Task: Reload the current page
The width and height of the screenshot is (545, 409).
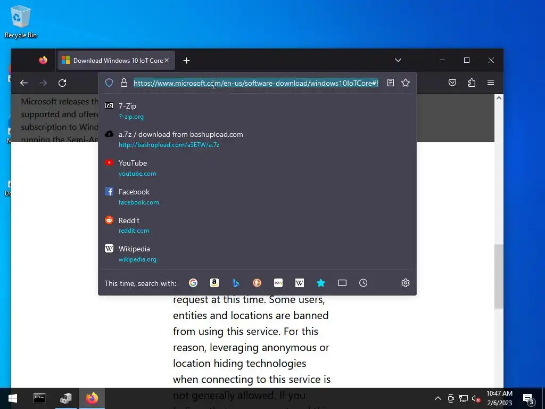Action: (x=62, y=83)
